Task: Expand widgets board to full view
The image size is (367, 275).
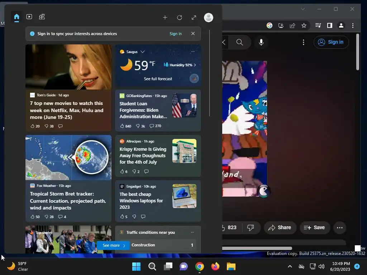Action: point(194,18)
